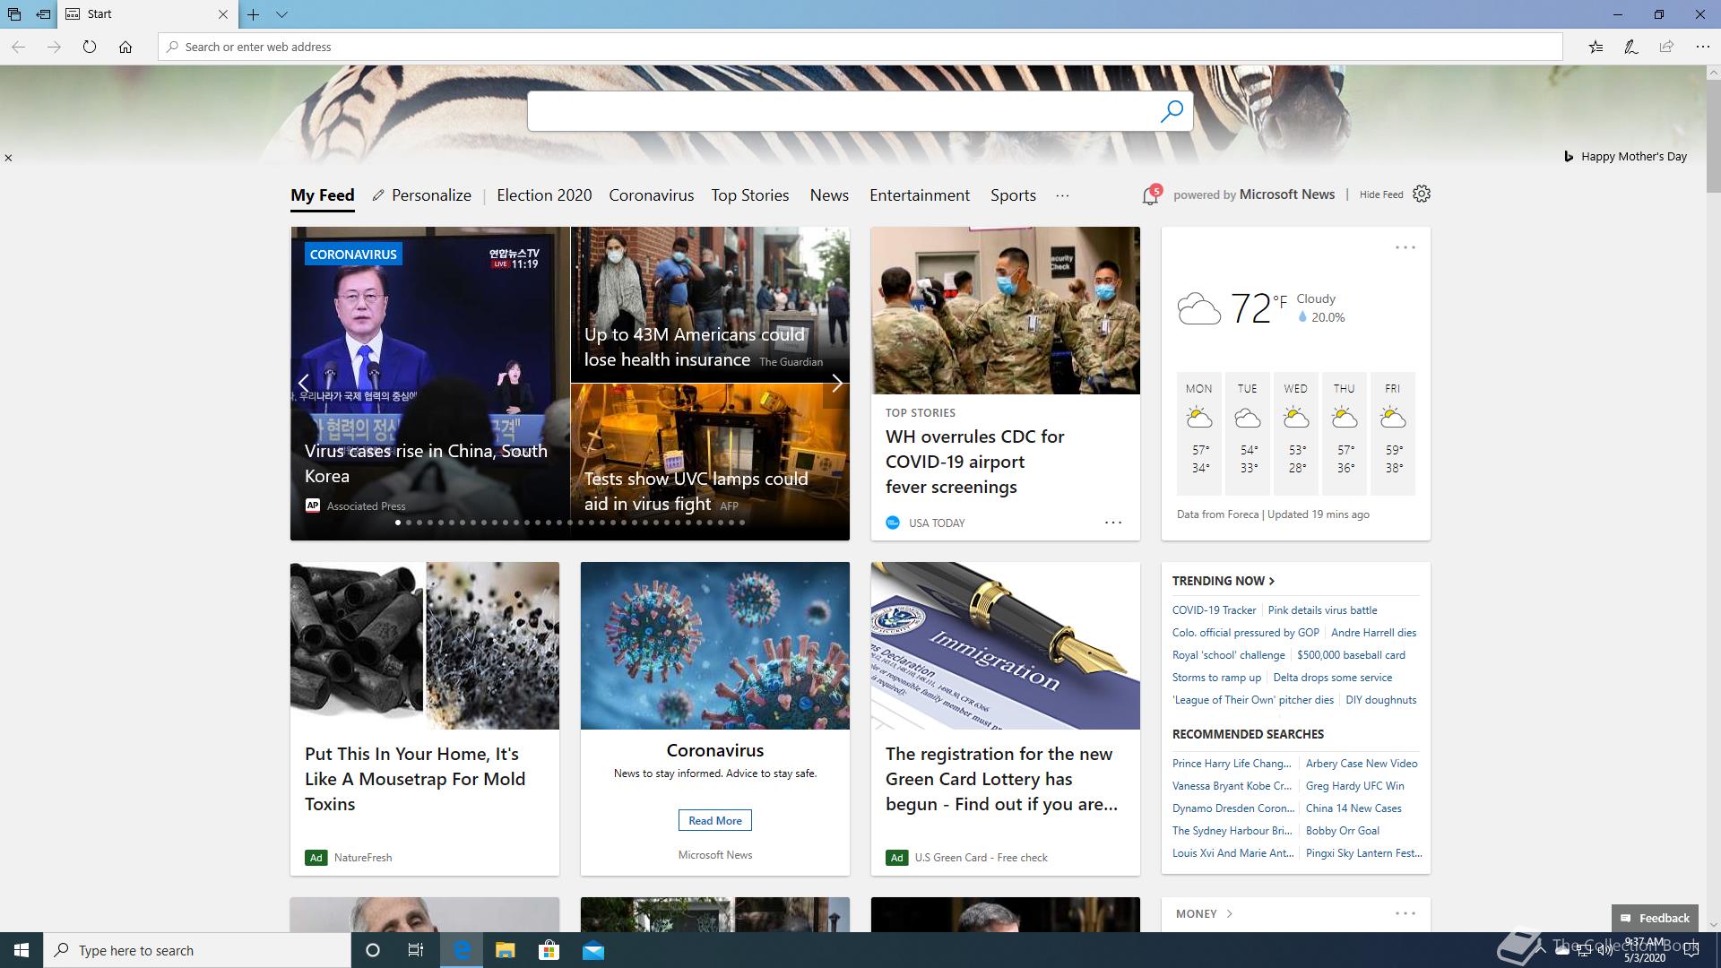Select the My Feed tab
Screen dimensions: 1721x968
(x=323, y=195)
